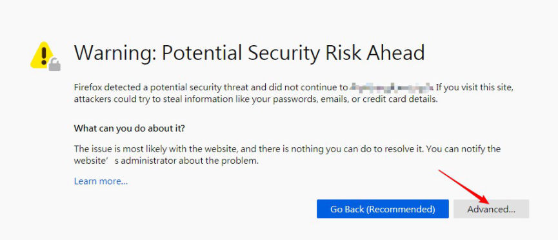
Task: Follow the Learn more... link
Action: (101, 181)
